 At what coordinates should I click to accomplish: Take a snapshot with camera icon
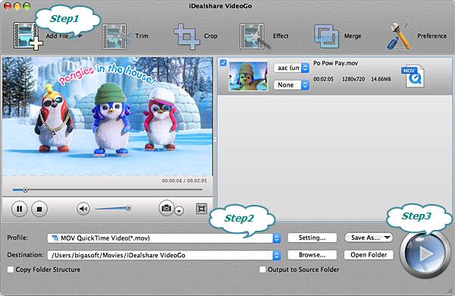tap(166, 208)
